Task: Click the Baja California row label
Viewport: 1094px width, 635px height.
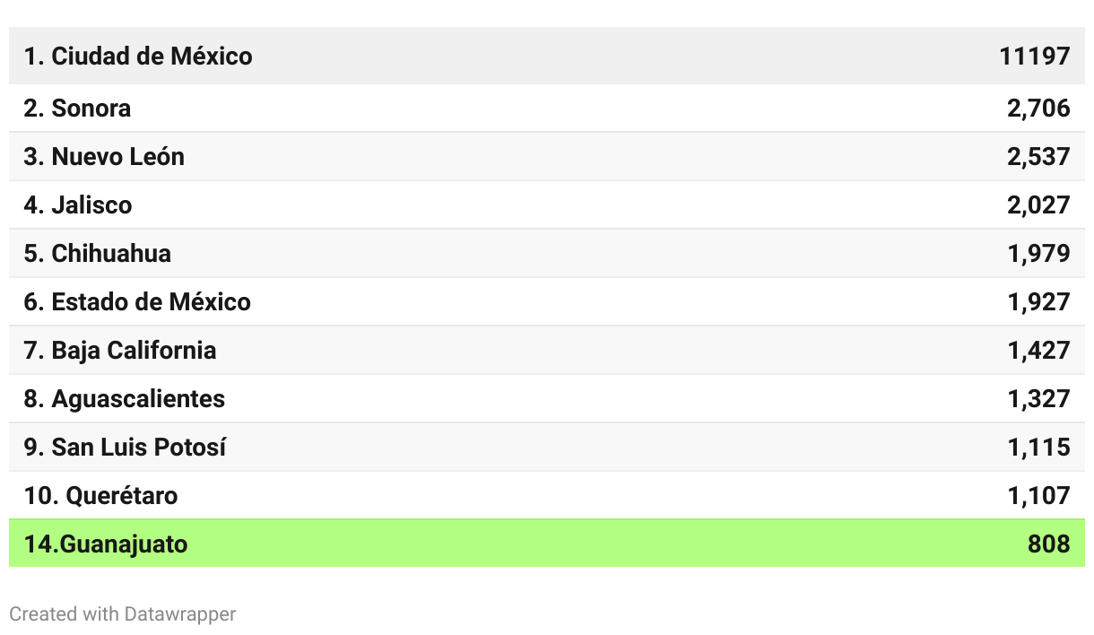Action: (x=120, y=351)
